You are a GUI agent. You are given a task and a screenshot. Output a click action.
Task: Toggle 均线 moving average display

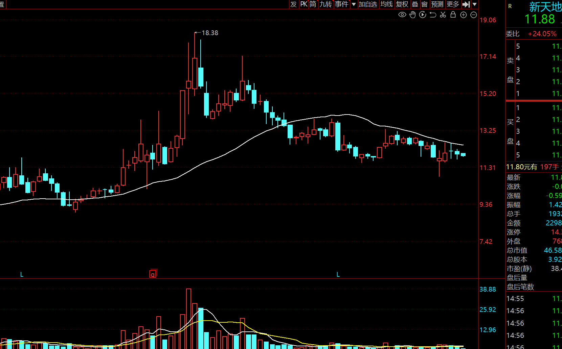386,4
